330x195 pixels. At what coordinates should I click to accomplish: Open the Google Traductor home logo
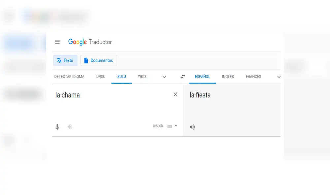tap(90, 42)
